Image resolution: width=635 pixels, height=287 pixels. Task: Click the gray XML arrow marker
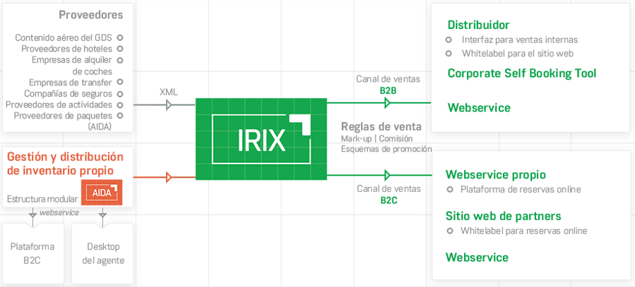168,105
